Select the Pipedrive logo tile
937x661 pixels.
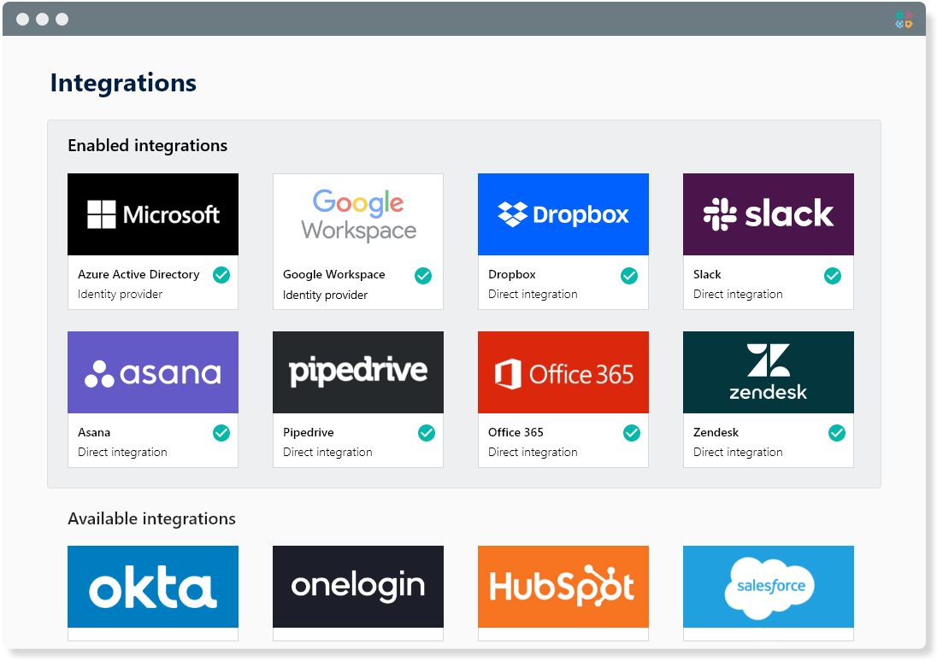358,372
